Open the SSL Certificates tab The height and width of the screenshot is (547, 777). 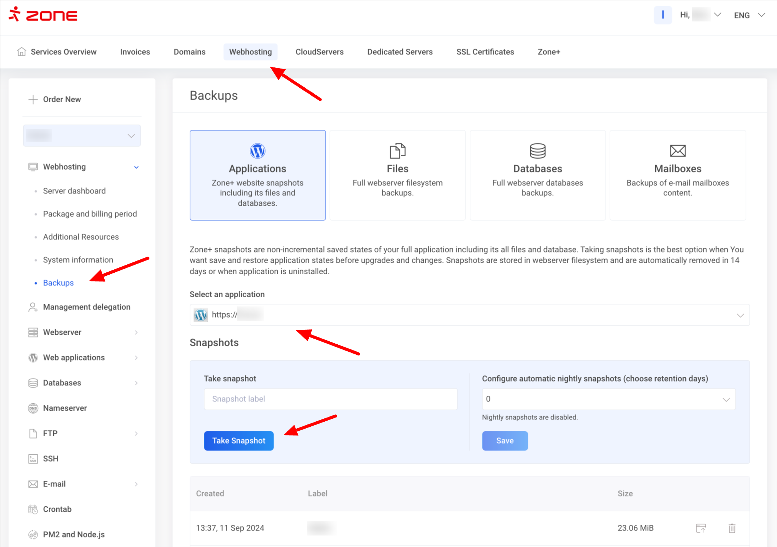click(485, 52)
